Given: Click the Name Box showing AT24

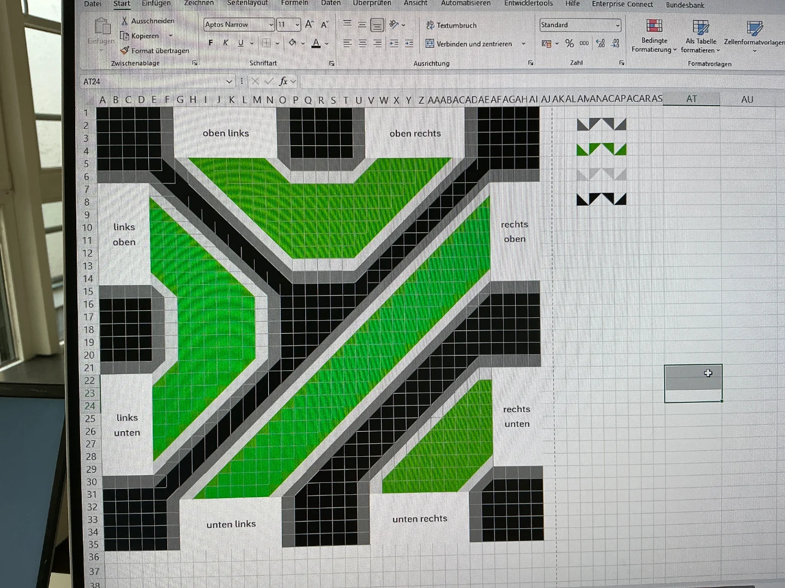Looking at the screenshot, I should (152, 82).
